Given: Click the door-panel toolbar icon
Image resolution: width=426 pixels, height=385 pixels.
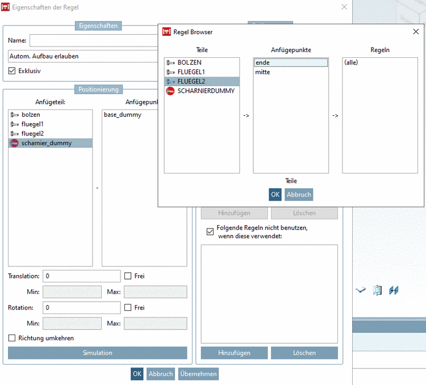Looking at the screenshot, I should 377,290.
